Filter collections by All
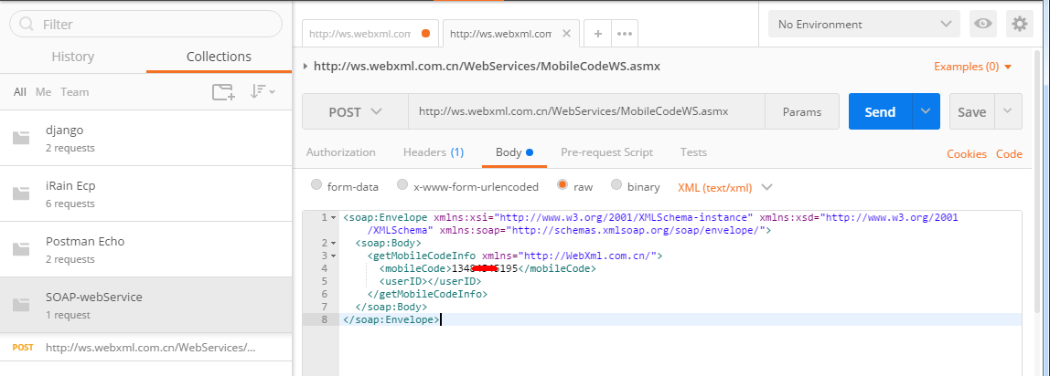 [x=20, y=92]
